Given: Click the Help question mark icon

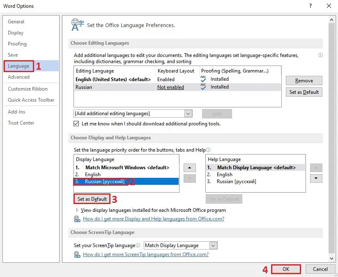Looking at the screenshot, I should (310, 6).
